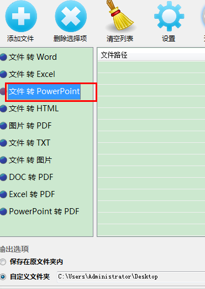The height and width of the screenshot is (289, 205).
Task: Click bullet icon beside DOC 转 PDF
Action: click(3, 177)
